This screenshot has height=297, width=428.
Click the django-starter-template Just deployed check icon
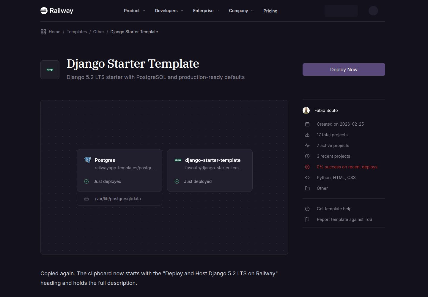177,181
